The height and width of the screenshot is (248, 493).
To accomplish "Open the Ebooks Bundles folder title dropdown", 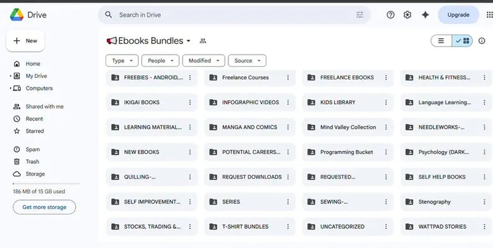I will 188,41.
